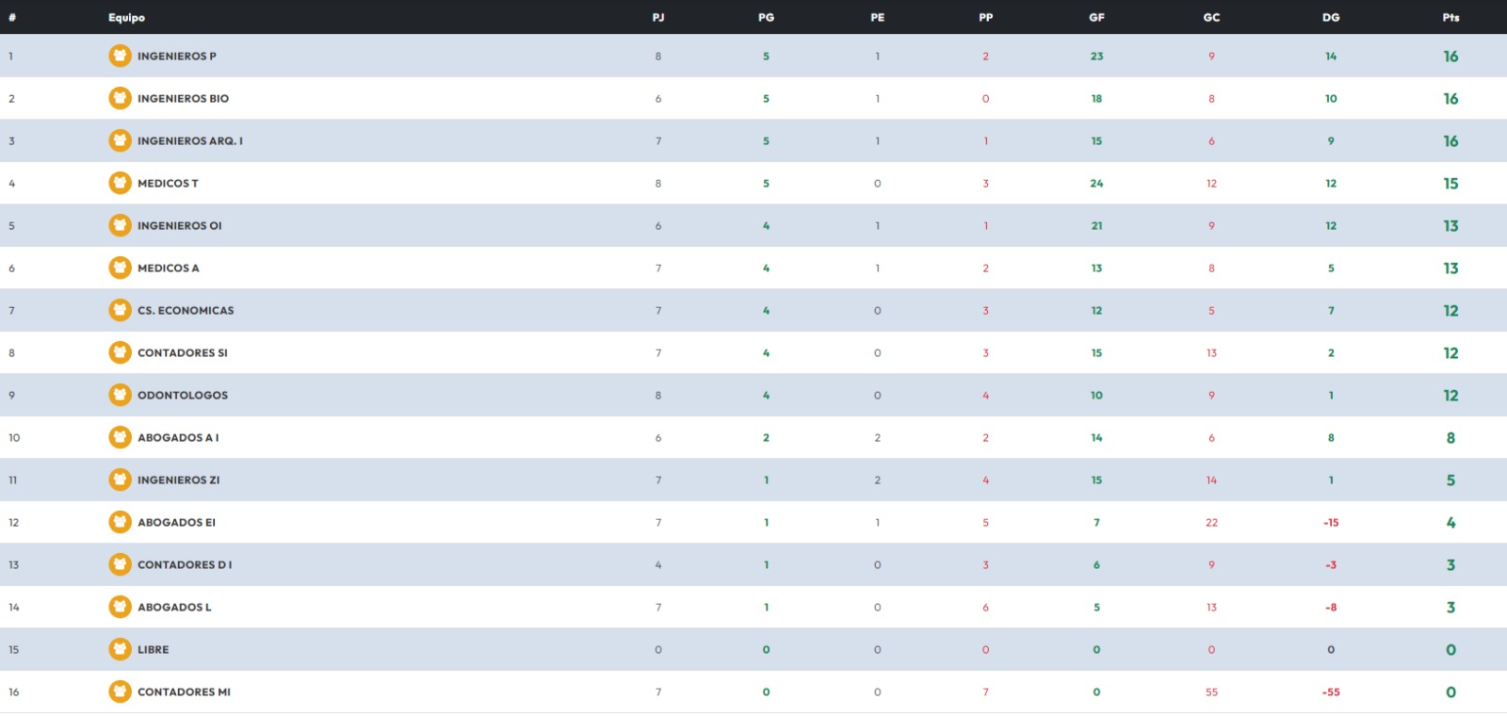
Task: Open the MEDICOS A team name
Action: pos(168,268)
